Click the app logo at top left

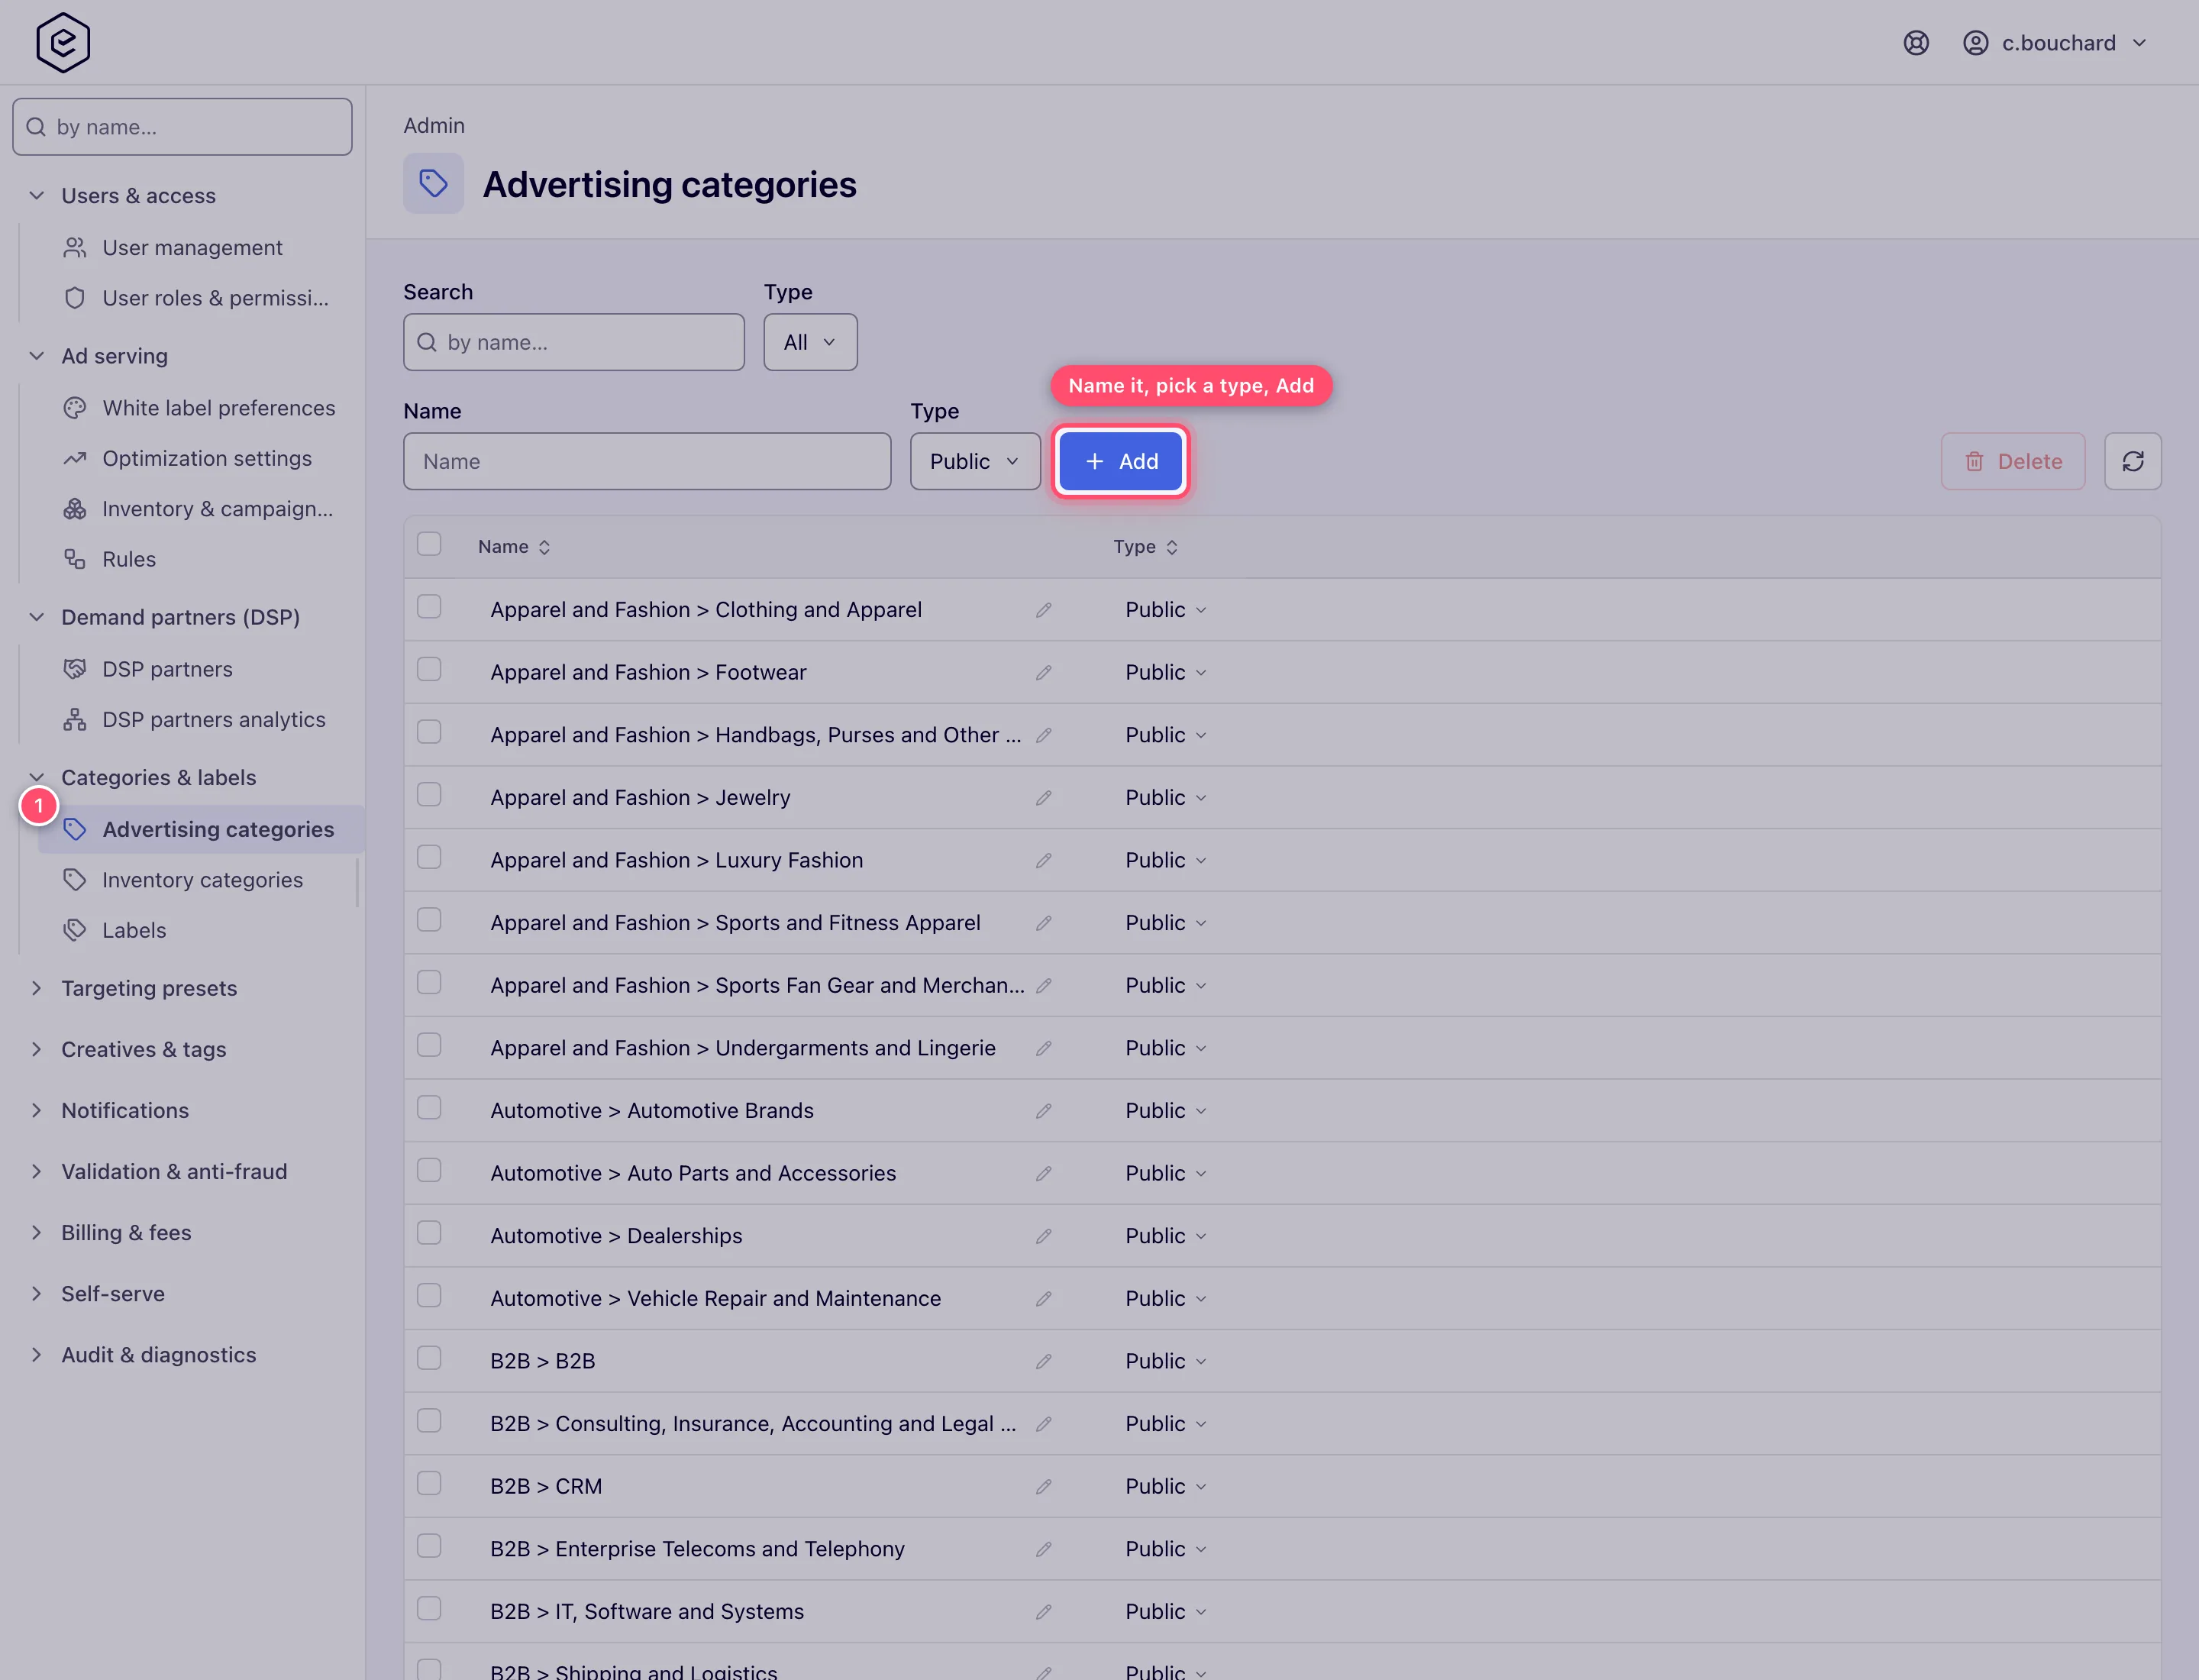63,43
